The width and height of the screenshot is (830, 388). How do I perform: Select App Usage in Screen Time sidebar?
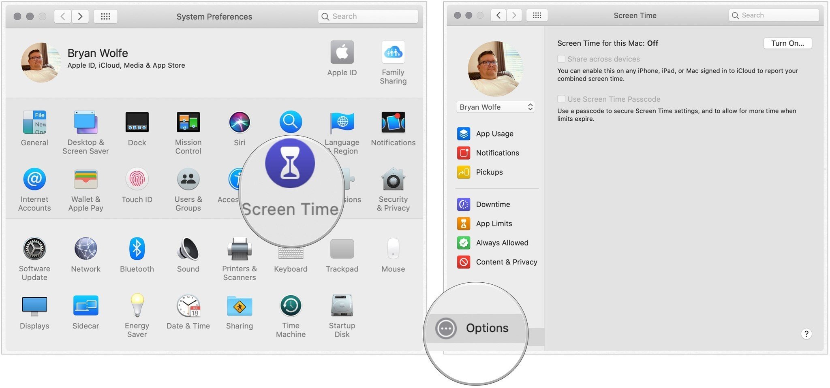[x=485, y=134]
